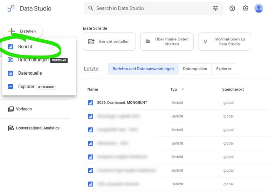Click global cell of 2026_Dashboard_MONOBUNT row
This screenshot has width=269, height=193.
(x=228, y=102)
